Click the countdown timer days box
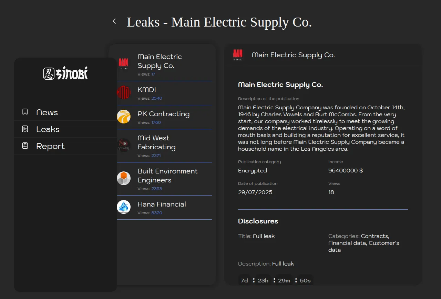This screenshot has height=299, width=441. 244,280
